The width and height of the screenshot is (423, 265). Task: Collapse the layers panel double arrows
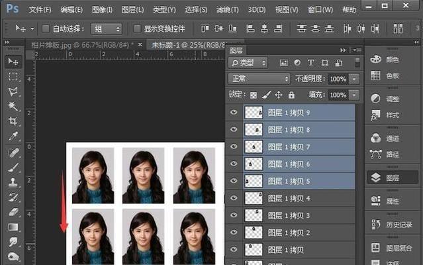[343, 50]
